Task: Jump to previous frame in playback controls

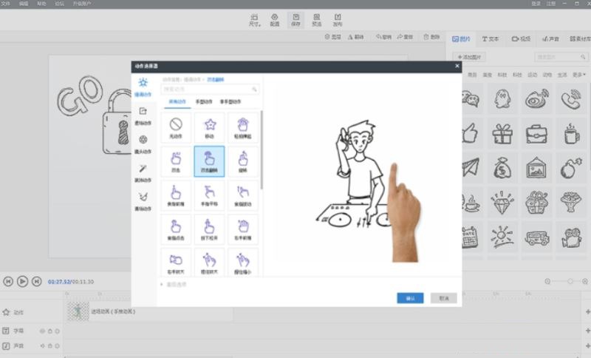Action: (x=8, y=281)
